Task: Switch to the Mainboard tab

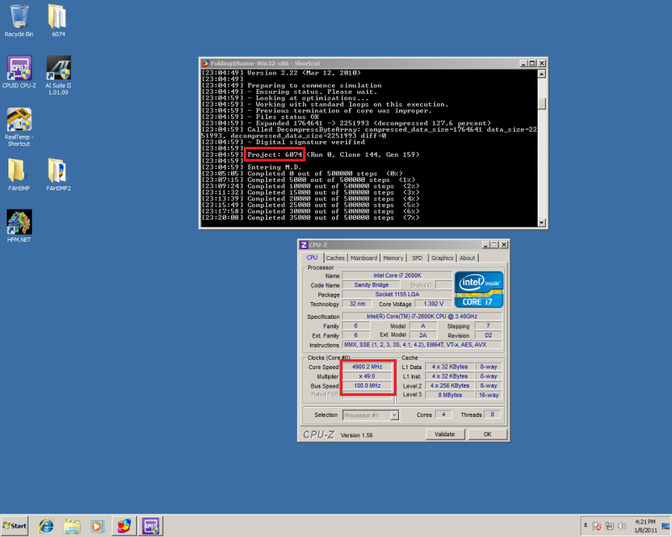Action: [x=364, y=258]
